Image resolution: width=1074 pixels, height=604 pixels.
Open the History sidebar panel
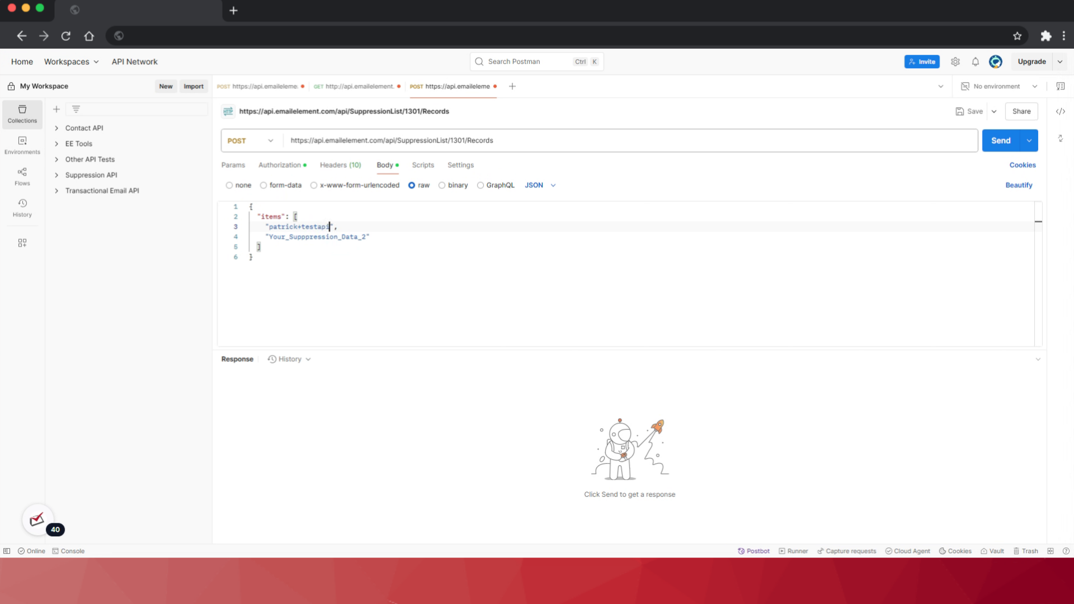point(22,208)
